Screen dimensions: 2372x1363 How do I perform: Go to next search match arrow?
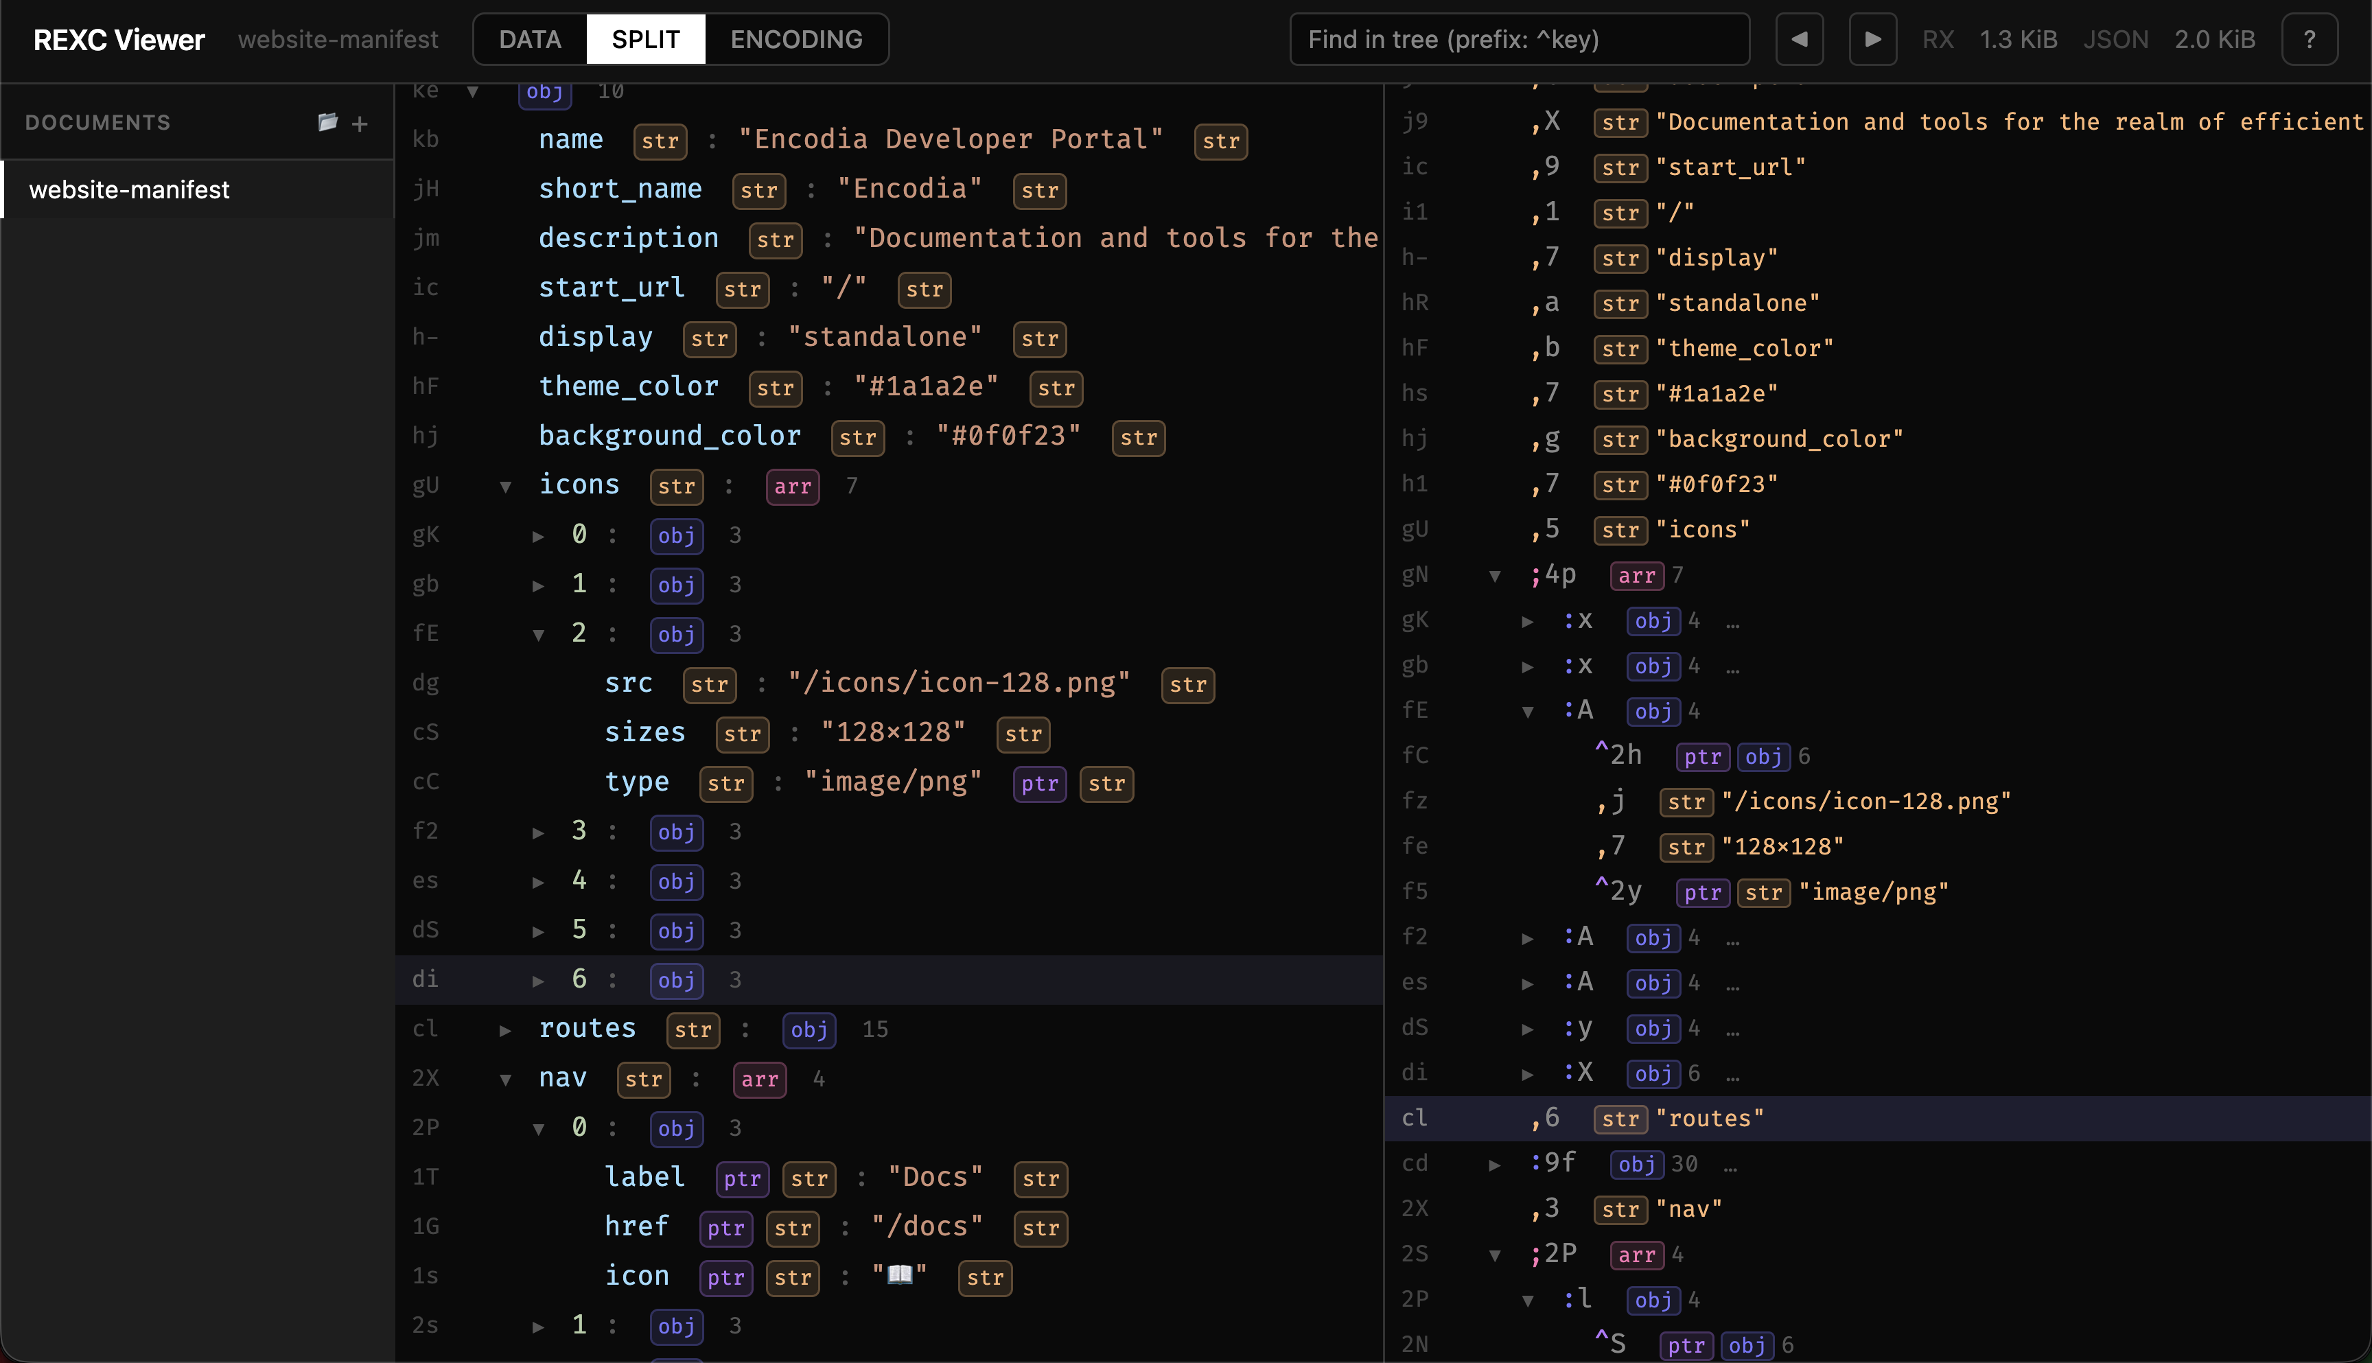click(1872, 39)
